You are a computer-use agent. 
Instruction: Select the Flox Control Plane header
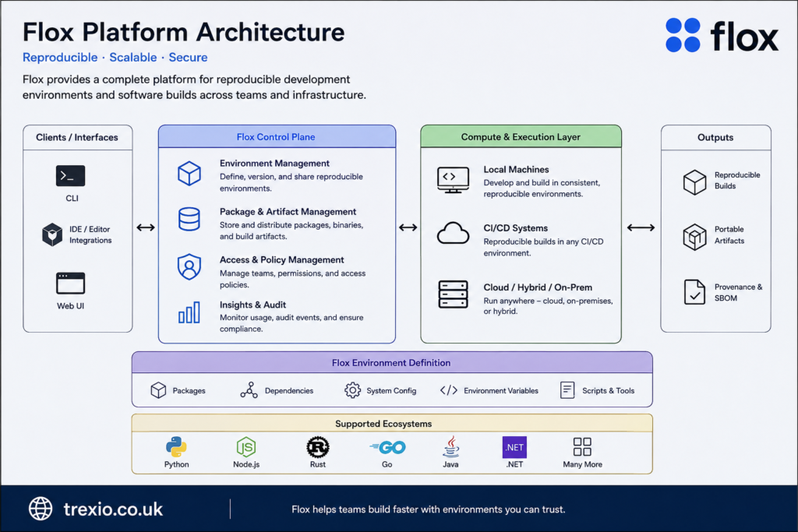pyautogui.click(x=277, y=137)
